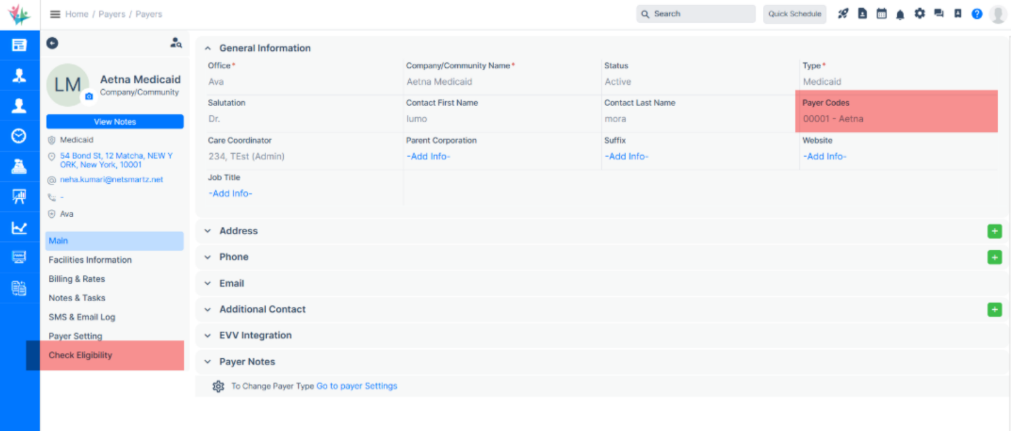Click the app logo in top left

coord(19,14)
